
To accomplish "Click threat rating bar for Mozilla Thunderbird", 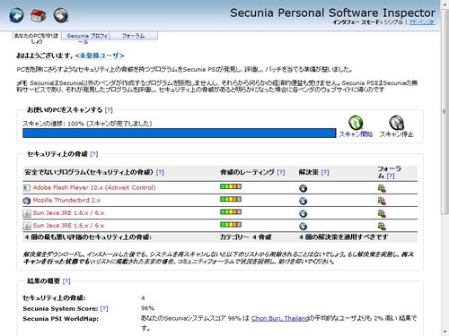I will click(231, 199).
